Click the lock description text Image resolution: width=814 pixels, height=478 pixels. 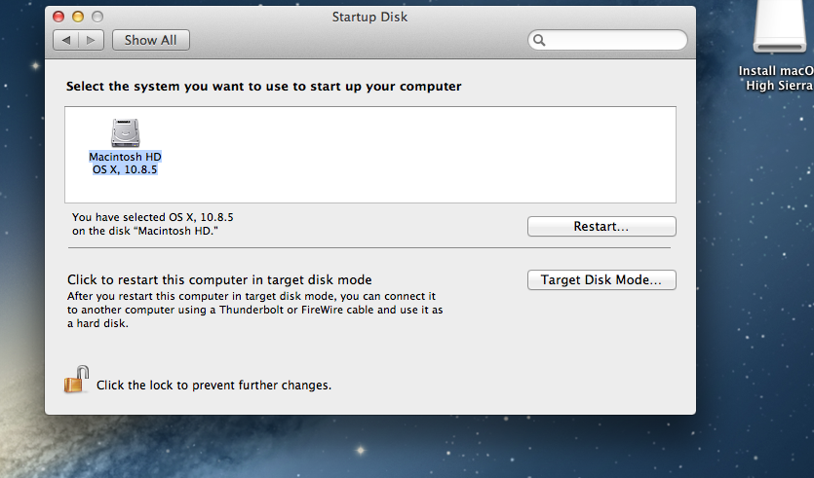[213, 386]
